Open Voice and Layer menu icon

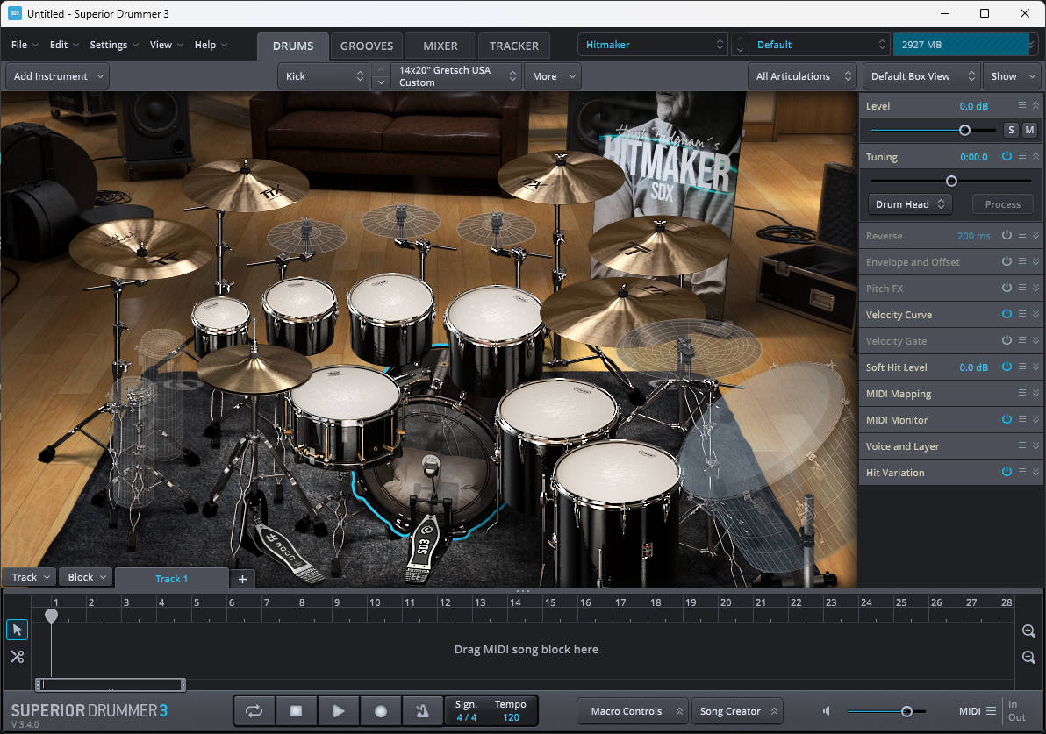click(1022, 445)
